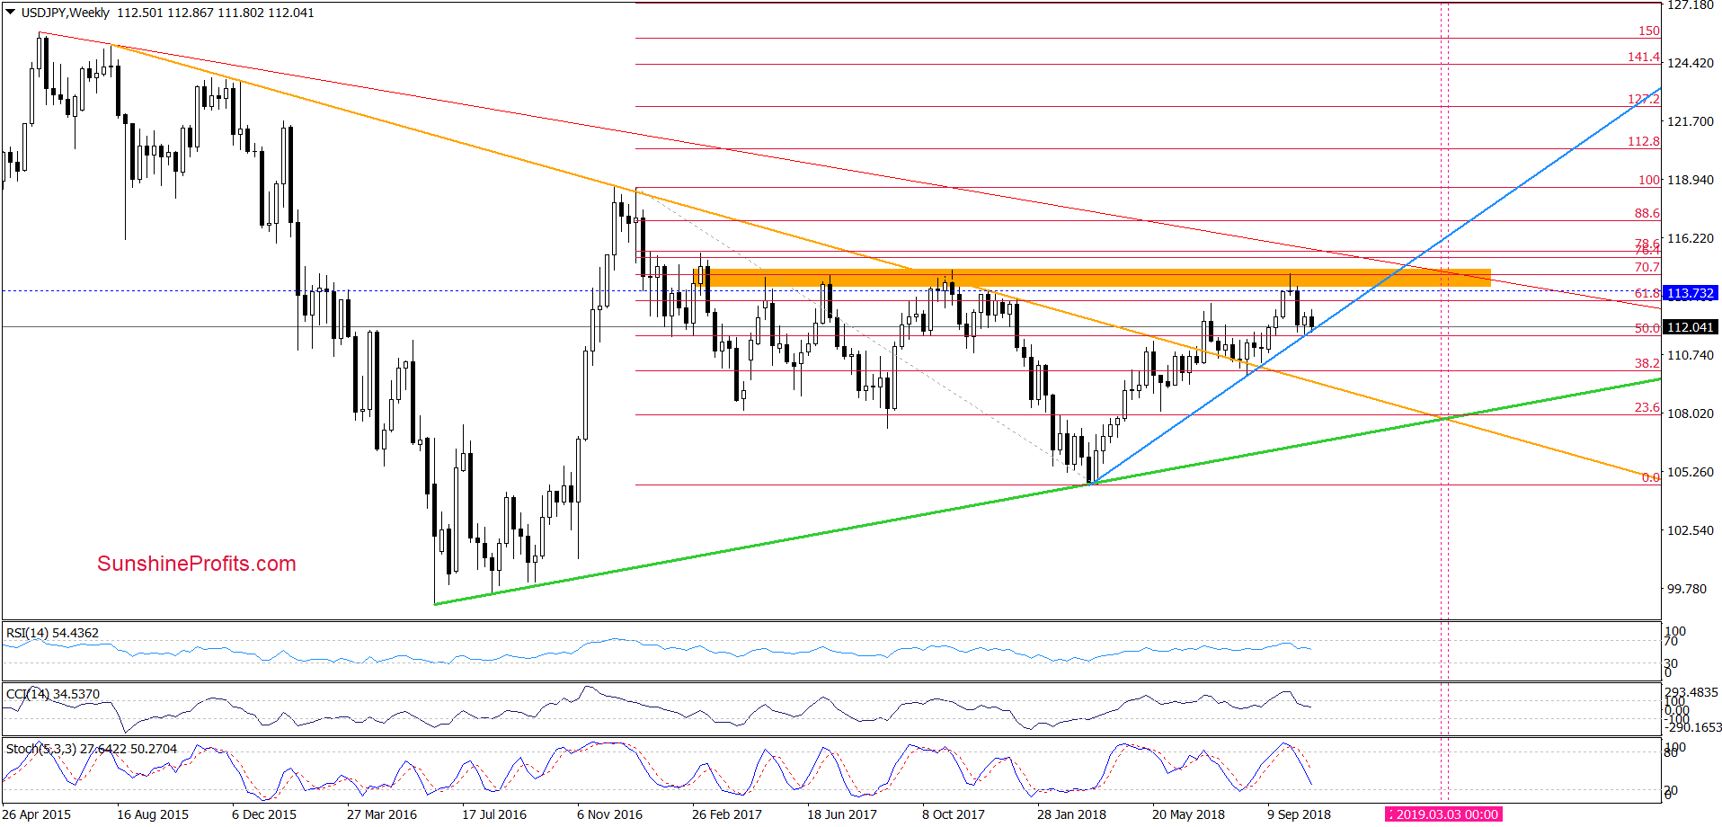Select the 26 Apr 2015 date label
This screenshot has height=827, width=1722.
[x=37, y=814]
